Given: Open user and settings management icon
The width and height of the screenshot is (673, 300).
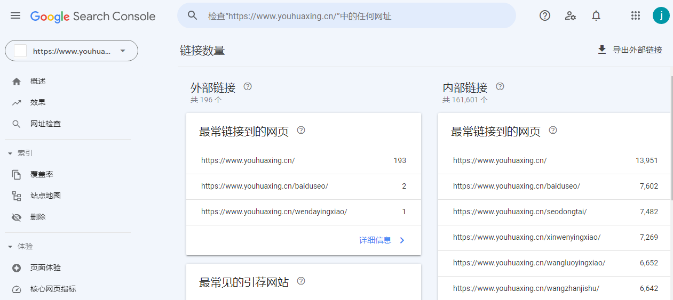Looking at the screenshot, I should 570,15.
